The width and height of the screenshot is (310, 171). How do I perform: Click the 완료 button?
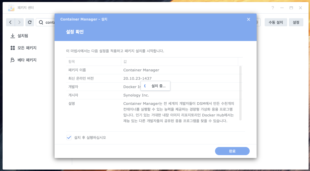pyautogui.click(x=232, y=151)
